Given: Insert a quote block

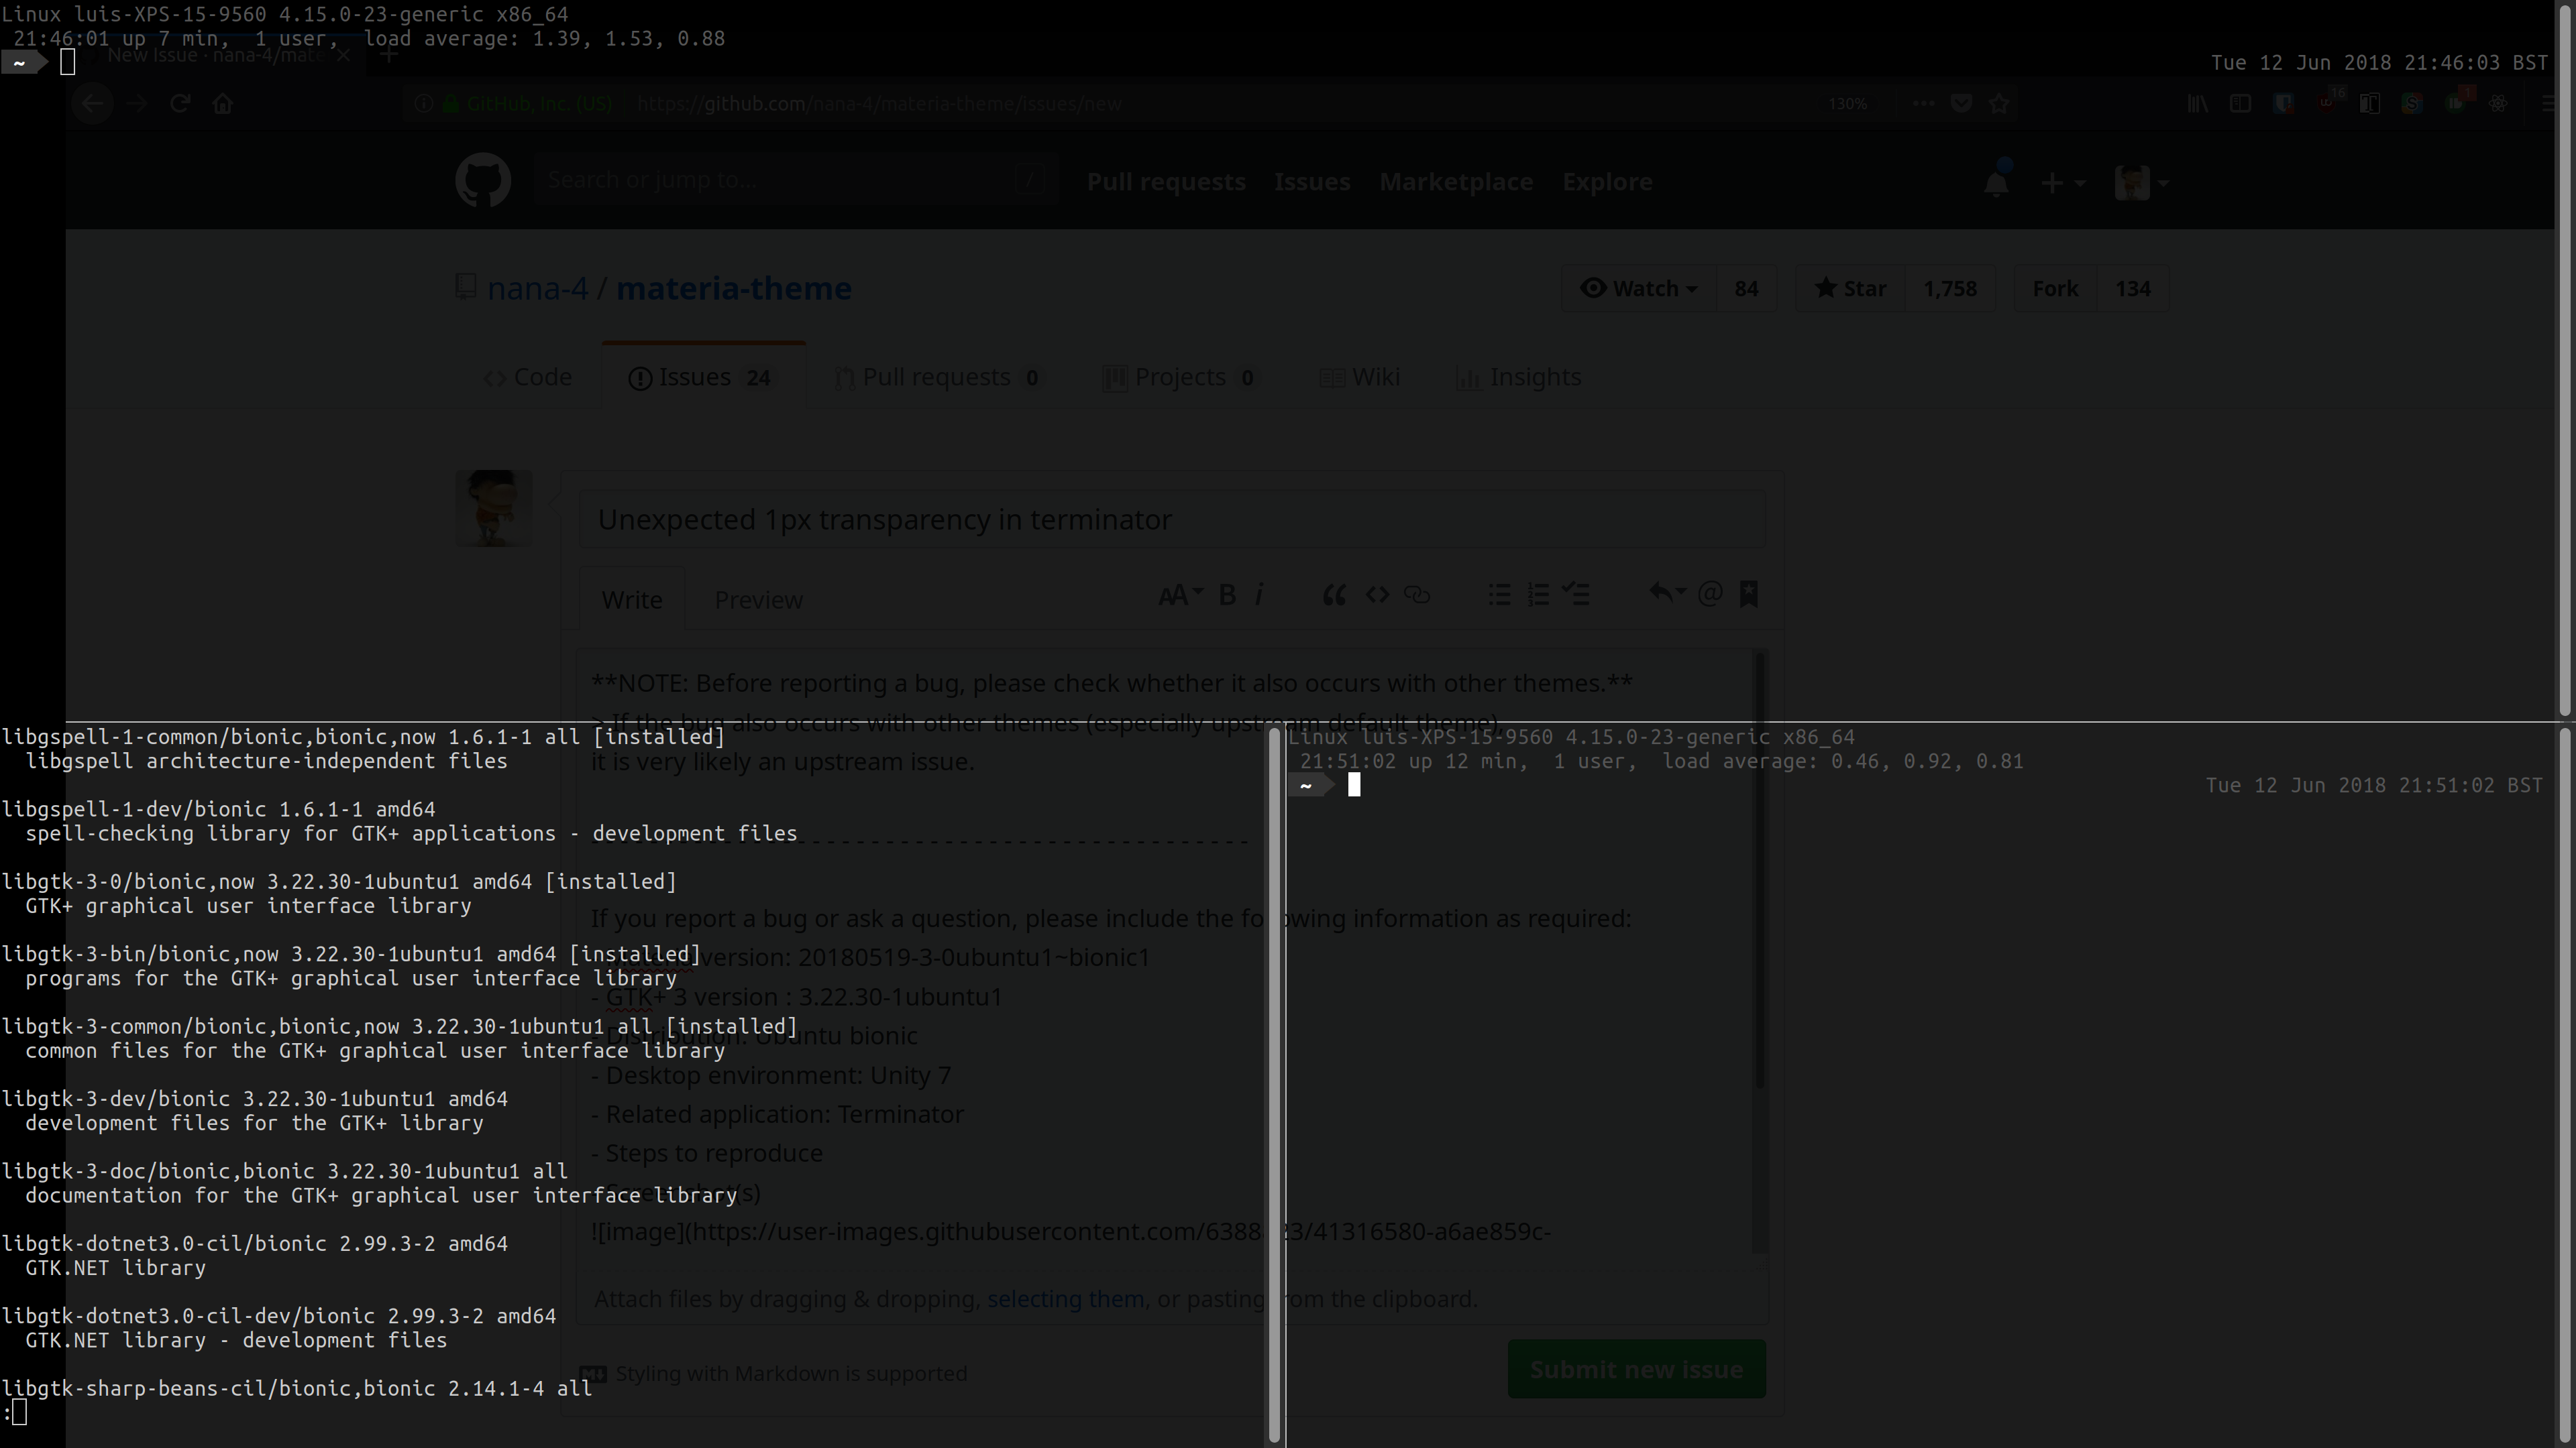Looking at the screenshot, I should tap(1333, 595).
